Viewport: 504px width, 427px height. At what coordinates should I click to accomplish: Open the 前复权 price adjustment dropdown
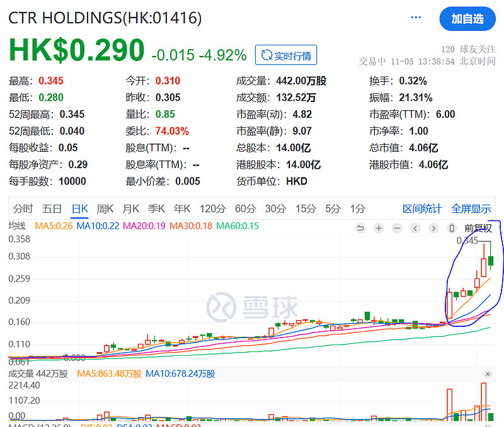(x=478, y=229)
